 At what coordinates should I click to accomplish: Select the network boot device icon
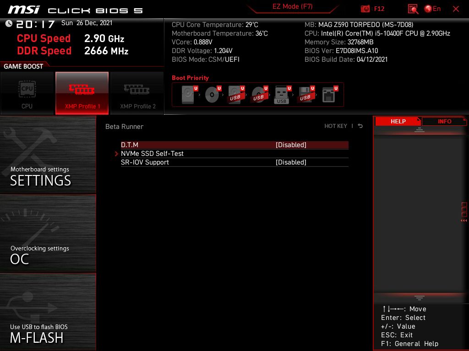pyautogui.click(x=329, y=95)
